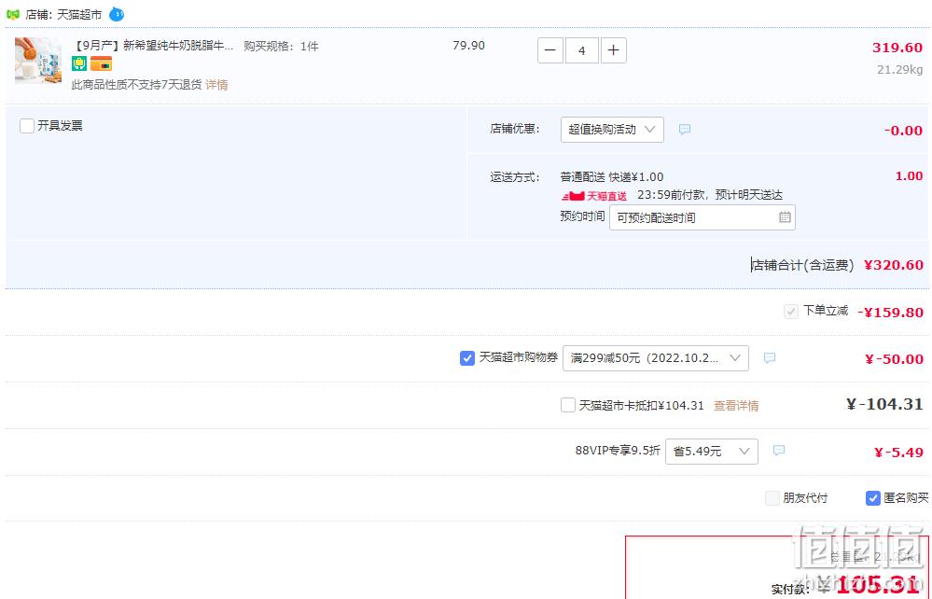932x599 pixels.
Task: Click the store total ¥320.60
Action: pyautogui.click(x=894, y=265)
